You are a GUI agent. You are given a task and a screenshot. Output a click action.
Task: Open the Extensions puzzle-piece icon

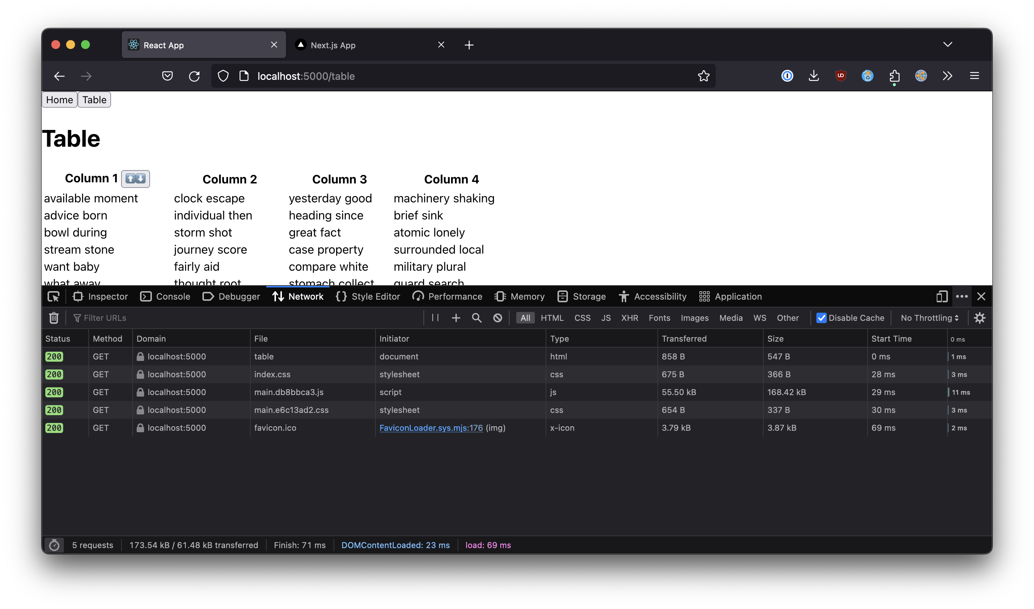coord(894,76)
